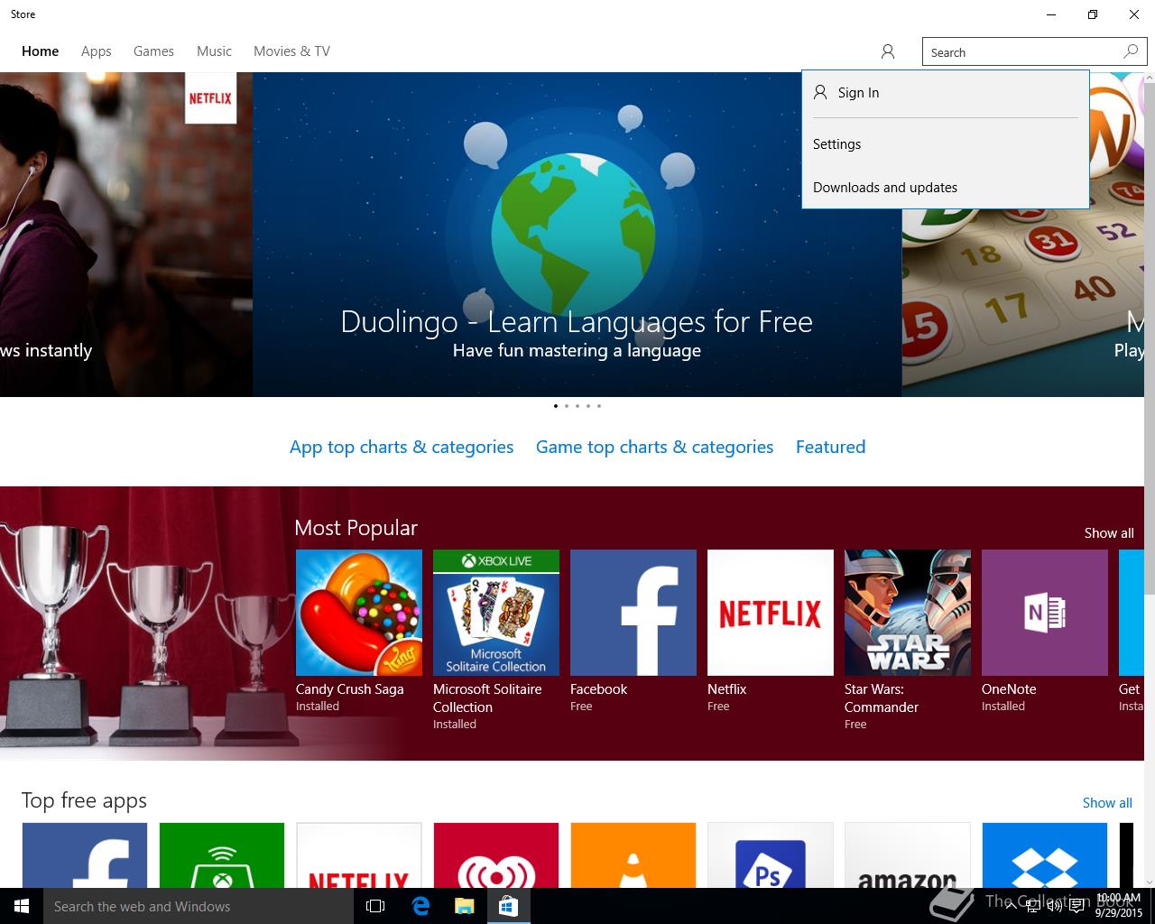1155x924 pixels.
Task: Go to the Home tab
Action: (x=41, y=51)
